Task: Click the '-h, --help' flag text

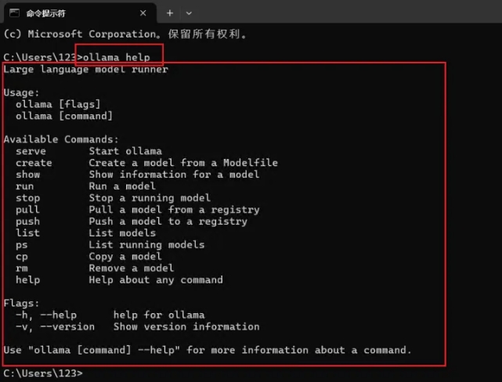Action: point(46,315)
